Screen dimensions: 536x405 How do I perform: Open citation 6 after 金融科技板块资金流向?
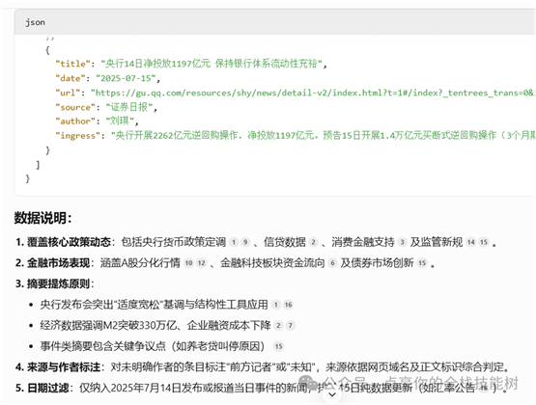click(332, 263)
